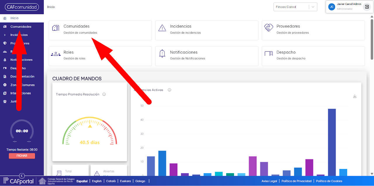
Task: Show info for Tiempo Promedio Resolución
Action: point(104,94)
